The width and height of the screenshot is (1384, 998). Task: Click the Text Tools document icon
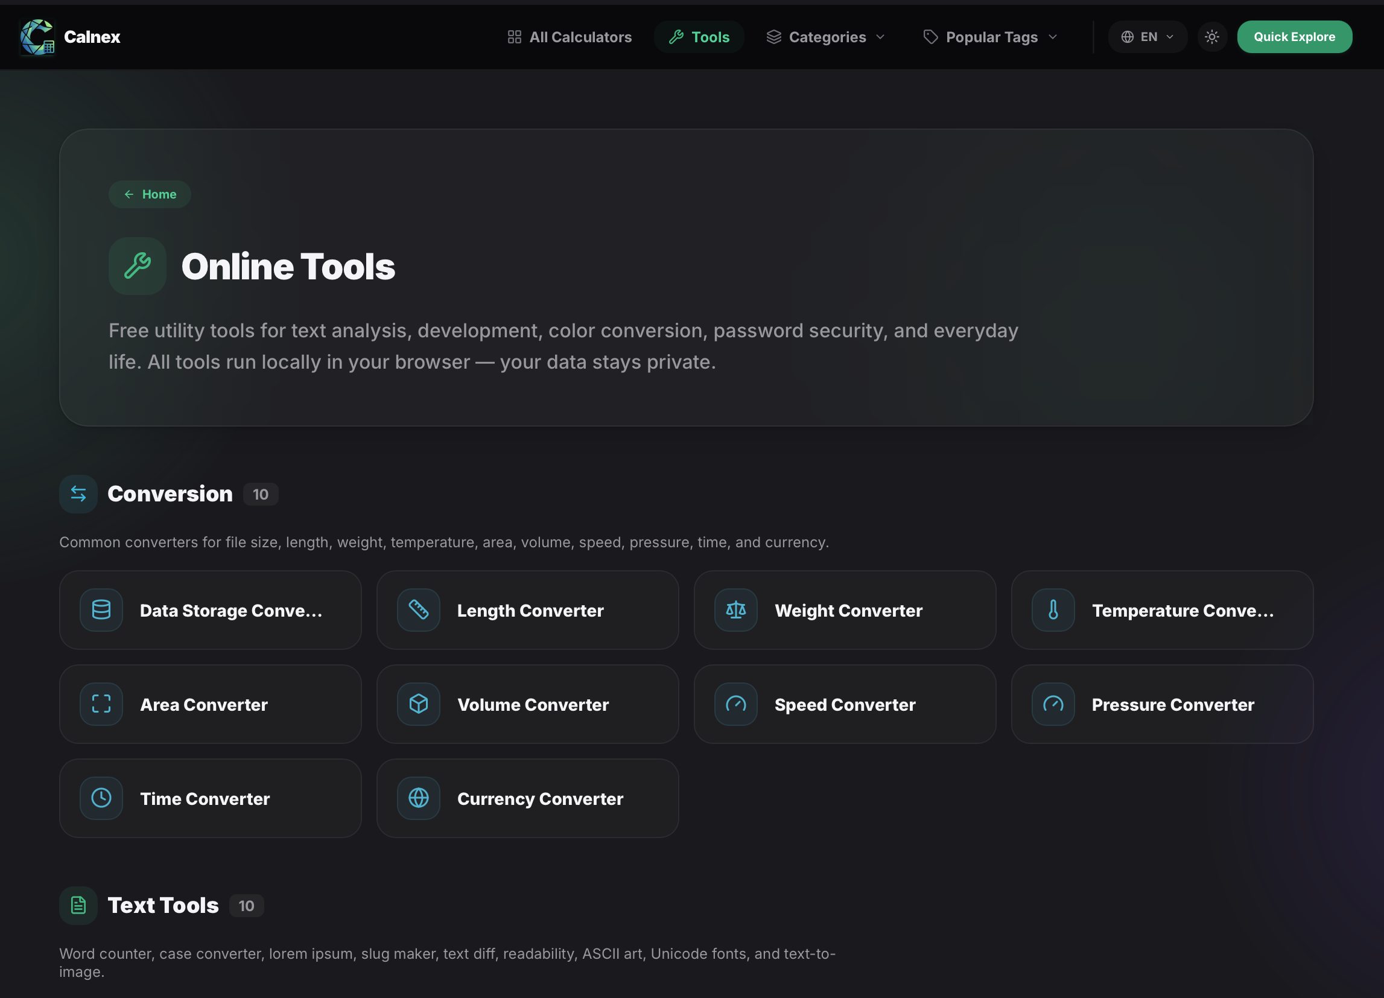[x=78, y=905]
